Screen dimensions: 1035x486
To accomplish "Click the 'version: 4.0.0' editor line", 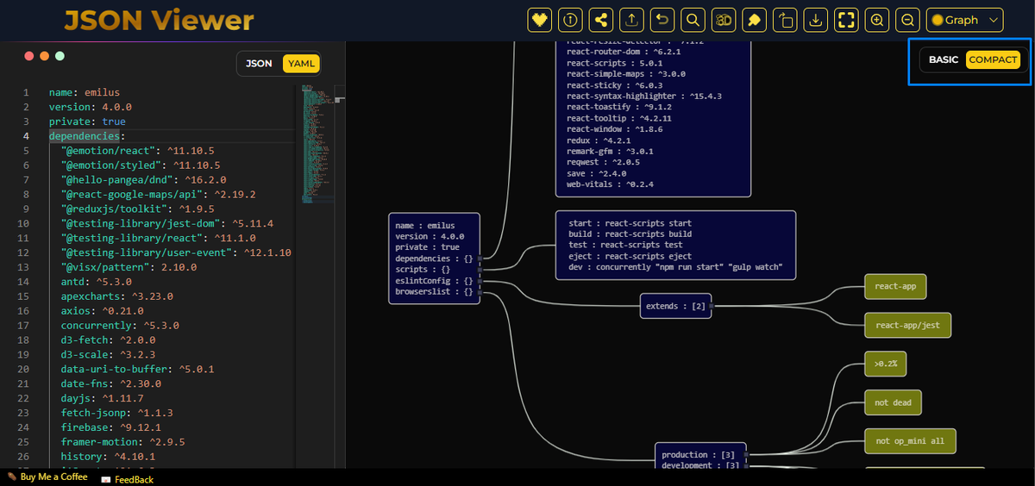I will (x=90, y=107).
